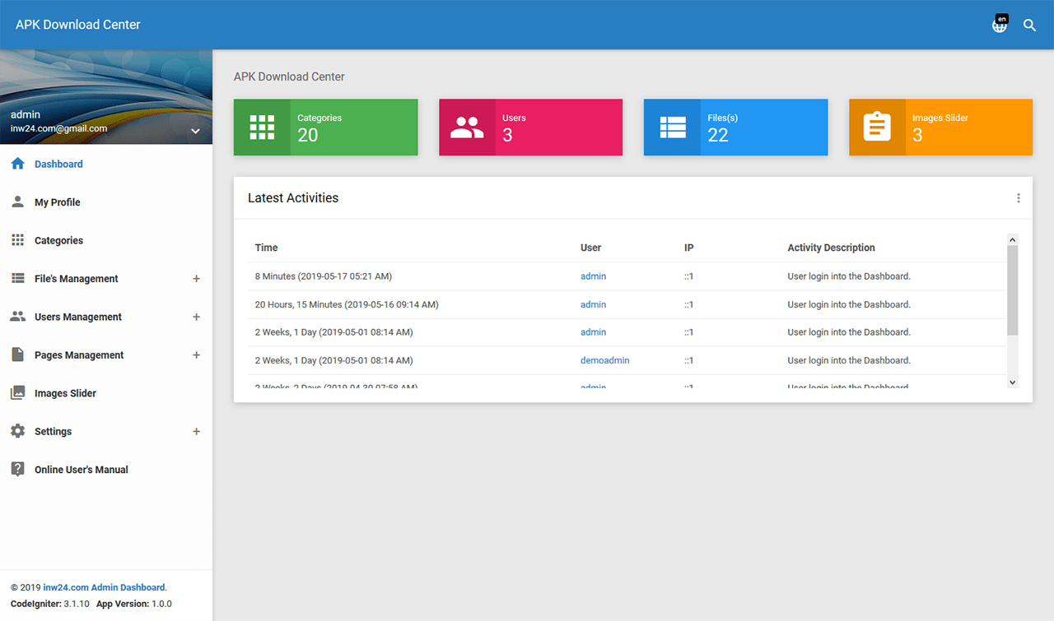1054x621 pixels.
Task: Click the Users 3 count card
Action: coord(530,127)
